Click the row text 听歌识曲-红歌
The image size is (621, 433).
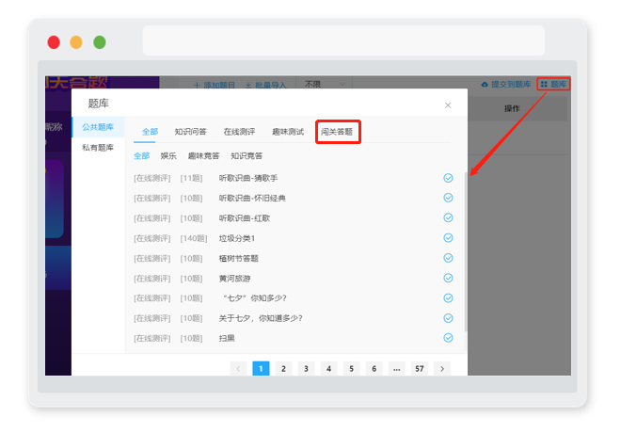tap(245, 218)
